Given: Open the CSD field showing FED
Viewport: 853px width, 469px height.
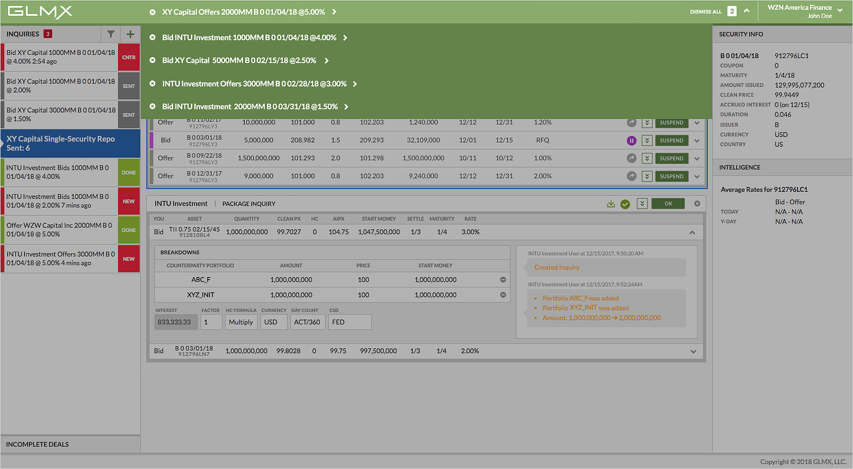Looking at the screenshot, I should click(x=350, y=322).
